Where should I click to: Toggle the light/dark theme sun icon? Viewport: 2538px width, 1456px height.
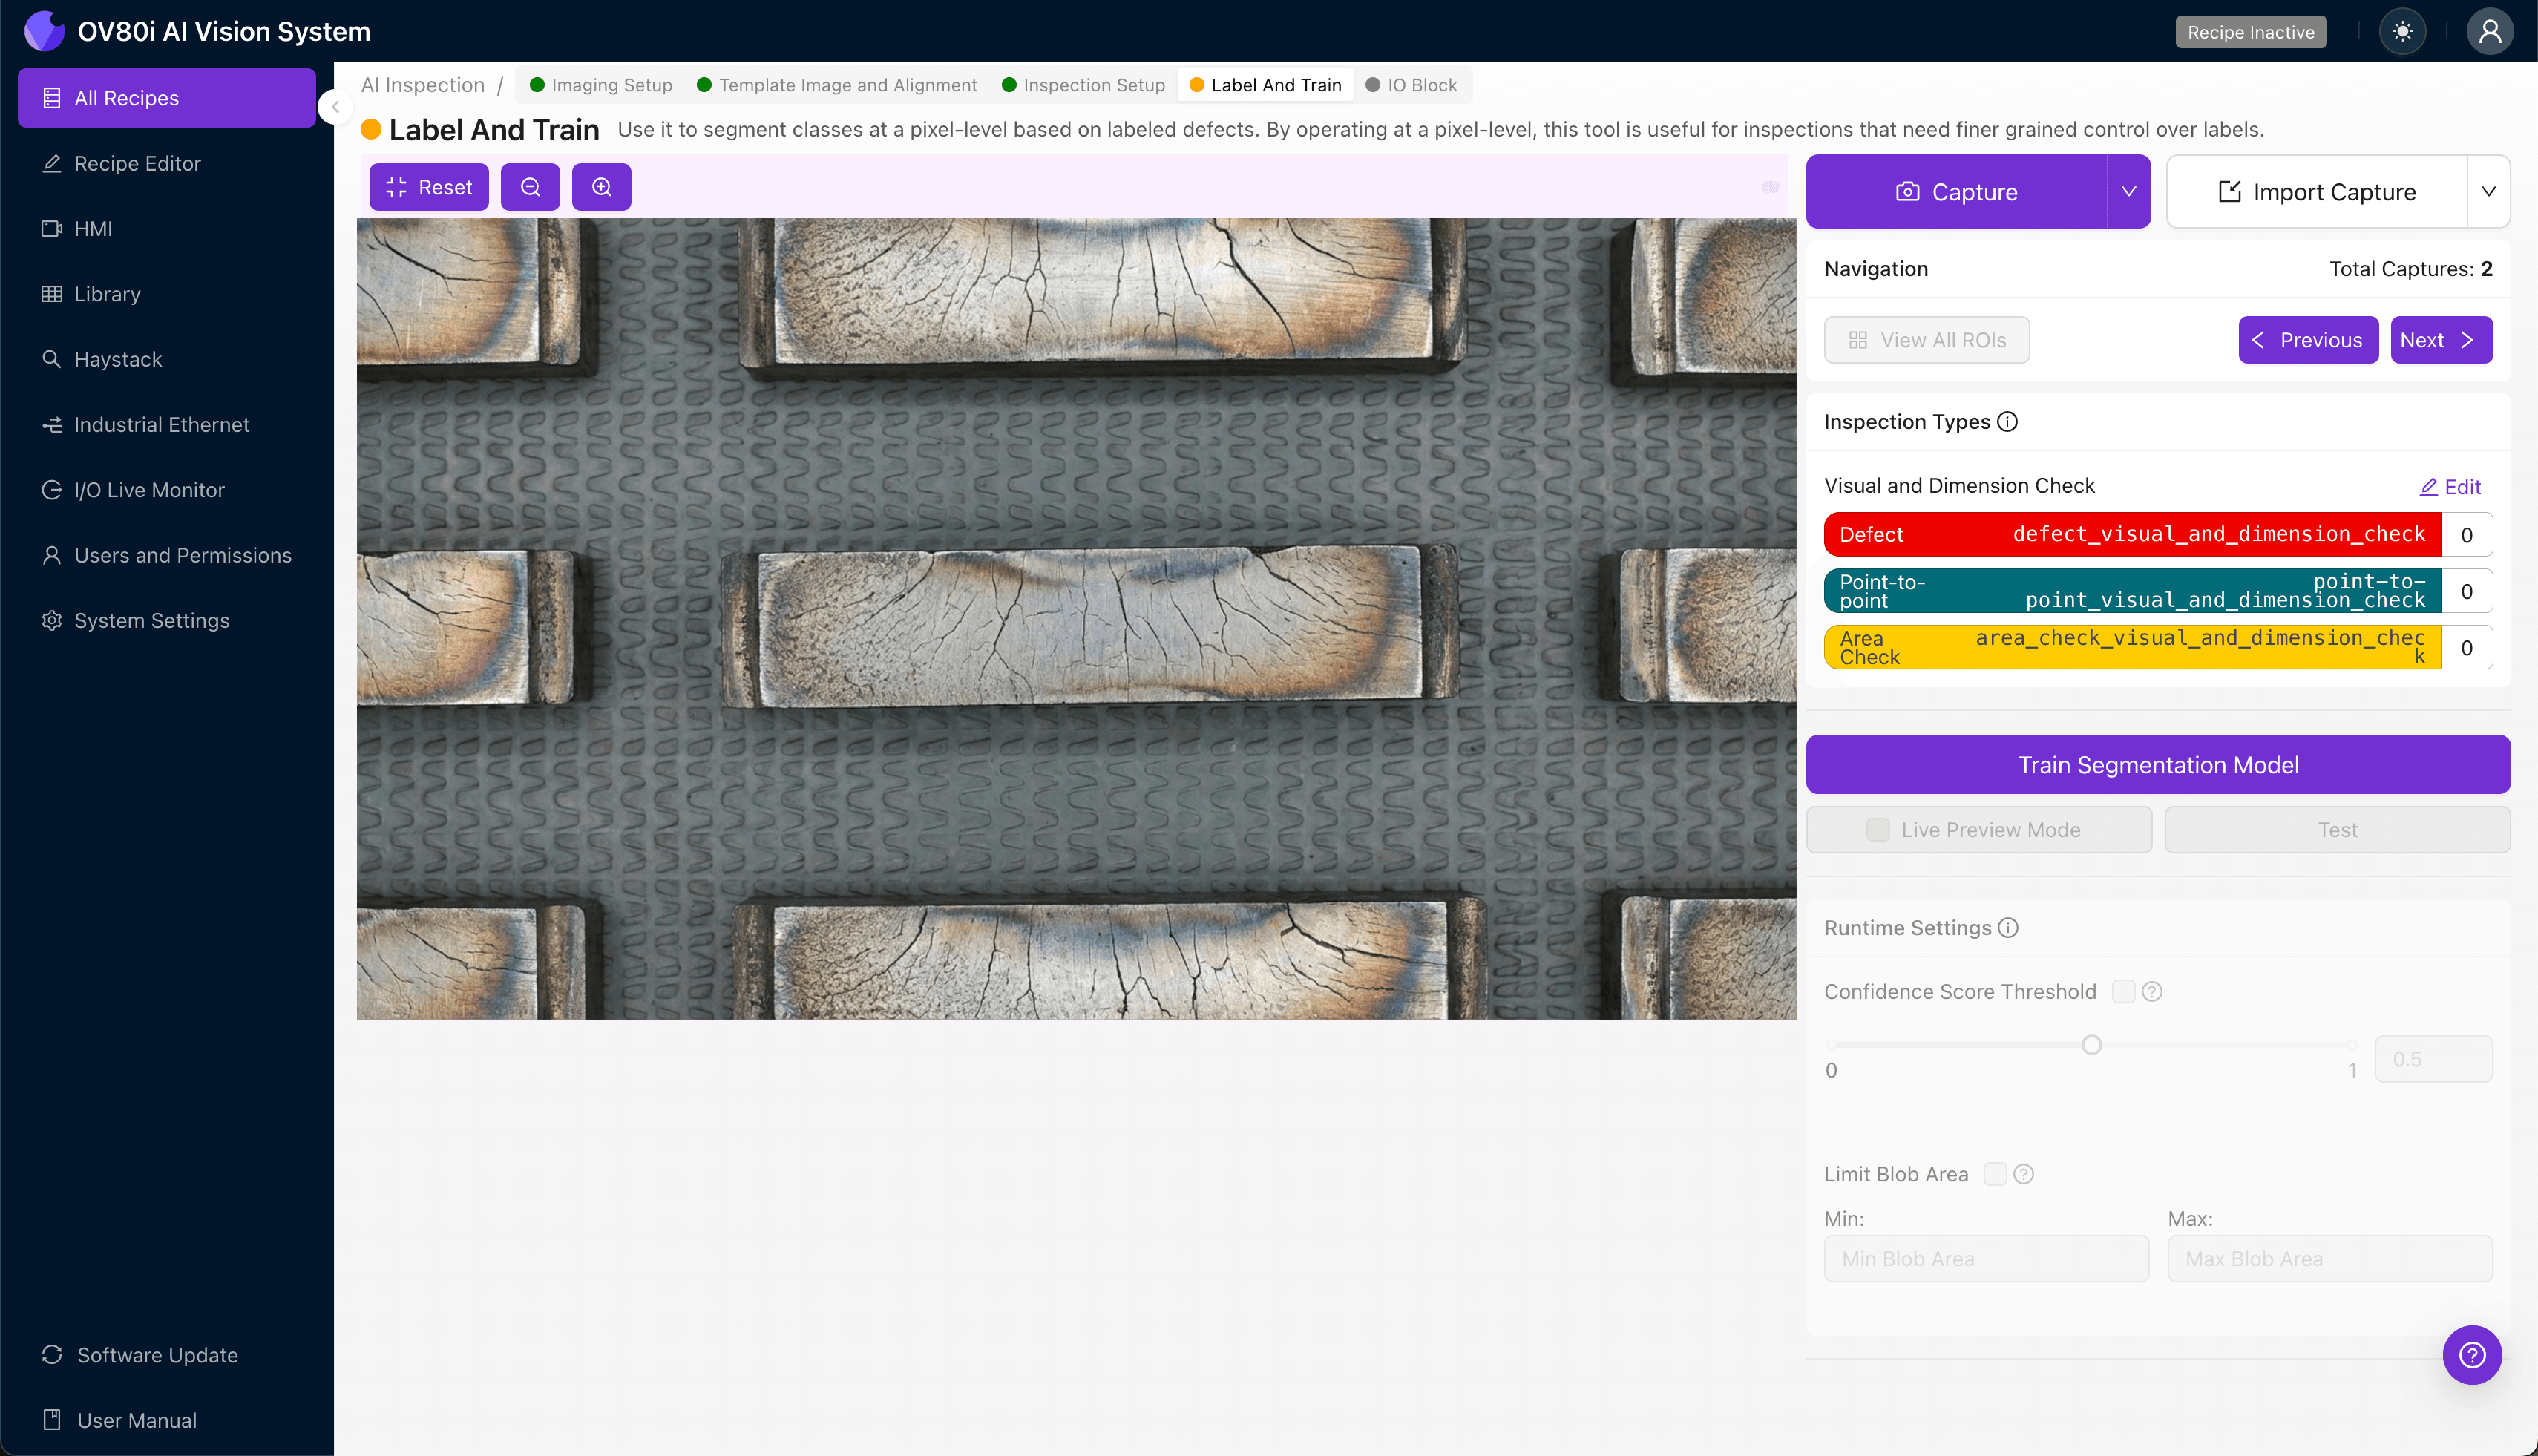(x=2402, y=32)
